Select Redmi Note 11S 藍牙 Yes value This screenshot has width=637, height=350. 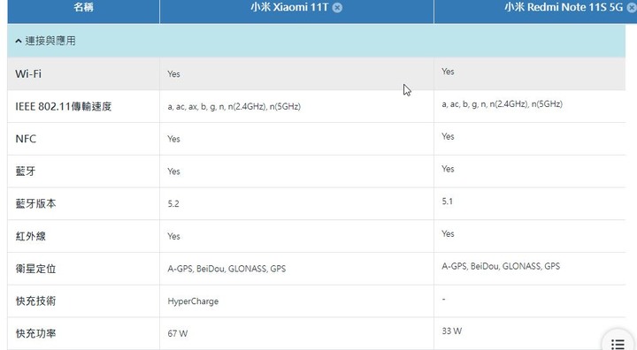(x=448, y=169)
